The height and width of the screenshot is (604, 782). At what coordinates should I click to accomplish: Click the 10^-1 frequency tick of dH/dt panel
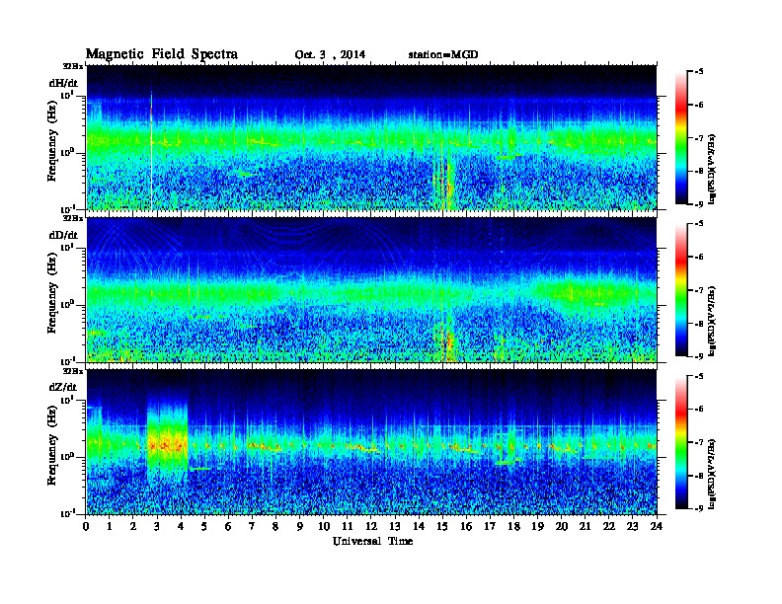click(67, 209)
